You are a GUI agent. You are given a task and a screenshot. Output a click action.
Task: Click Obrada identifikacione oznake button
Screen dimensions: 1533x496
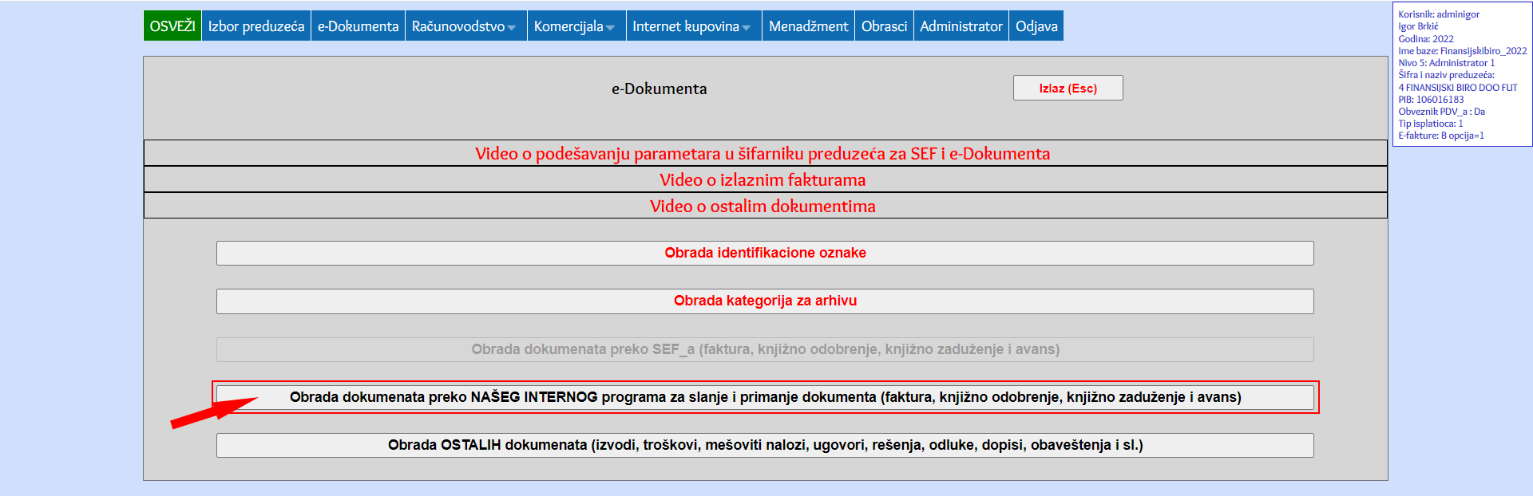pos(765,253)
